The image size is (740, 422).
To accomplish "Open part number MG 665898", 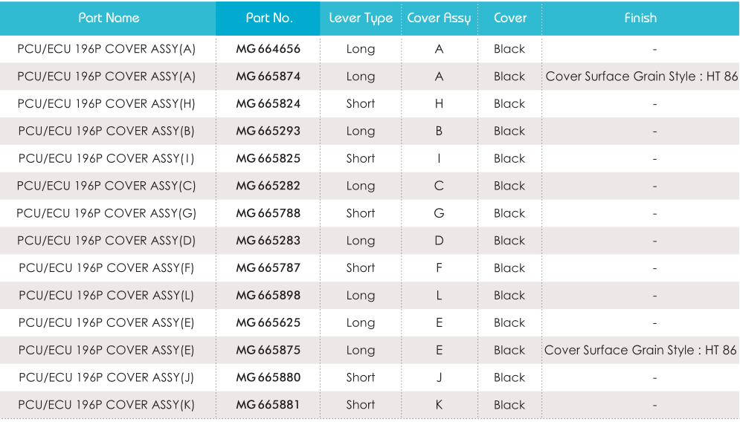I will [268, 295].
